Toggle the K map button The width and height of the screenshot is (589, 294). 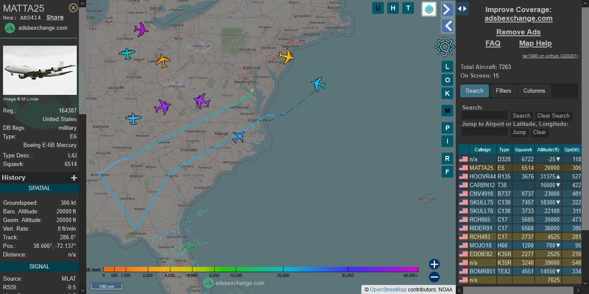(447, 94)
